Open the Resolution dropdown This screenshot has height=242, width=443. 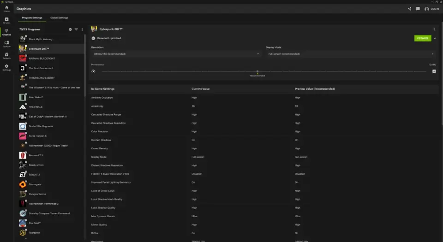pyautogui.click(x=176, y=54)
